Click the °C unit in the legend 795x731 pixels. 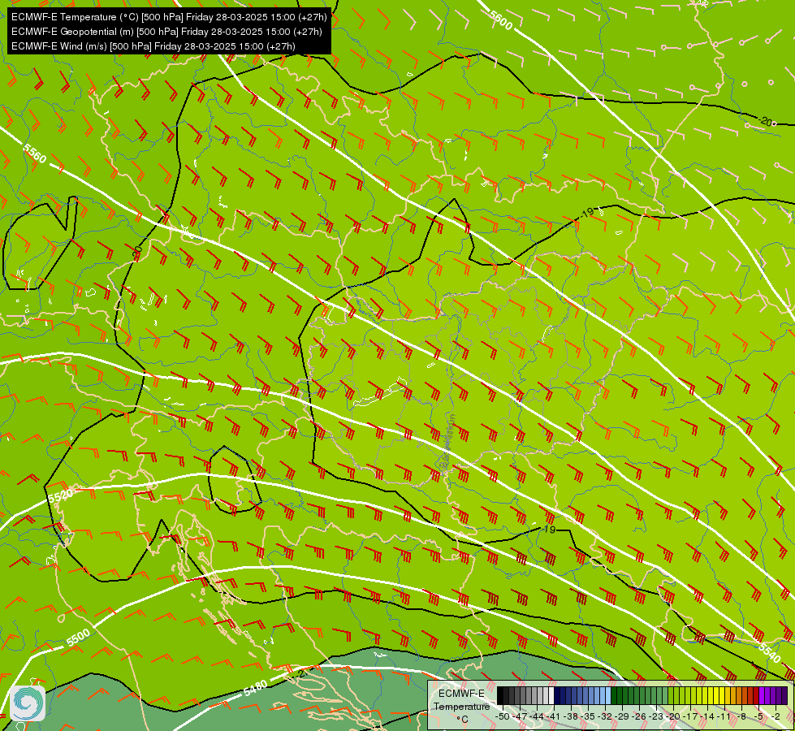[x=462, y=720]
